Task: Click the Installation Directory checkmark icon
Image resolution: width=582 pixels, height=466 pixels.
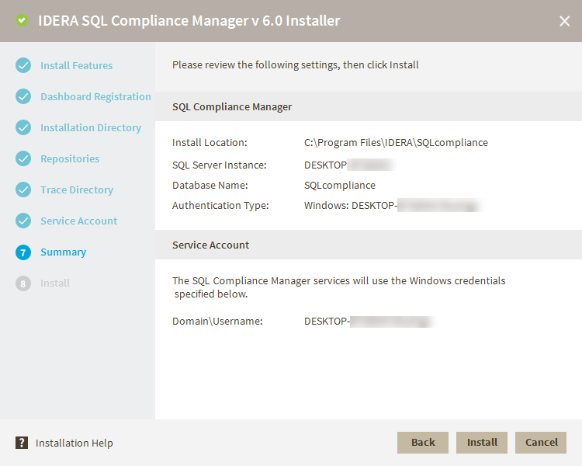Action: 23,127
